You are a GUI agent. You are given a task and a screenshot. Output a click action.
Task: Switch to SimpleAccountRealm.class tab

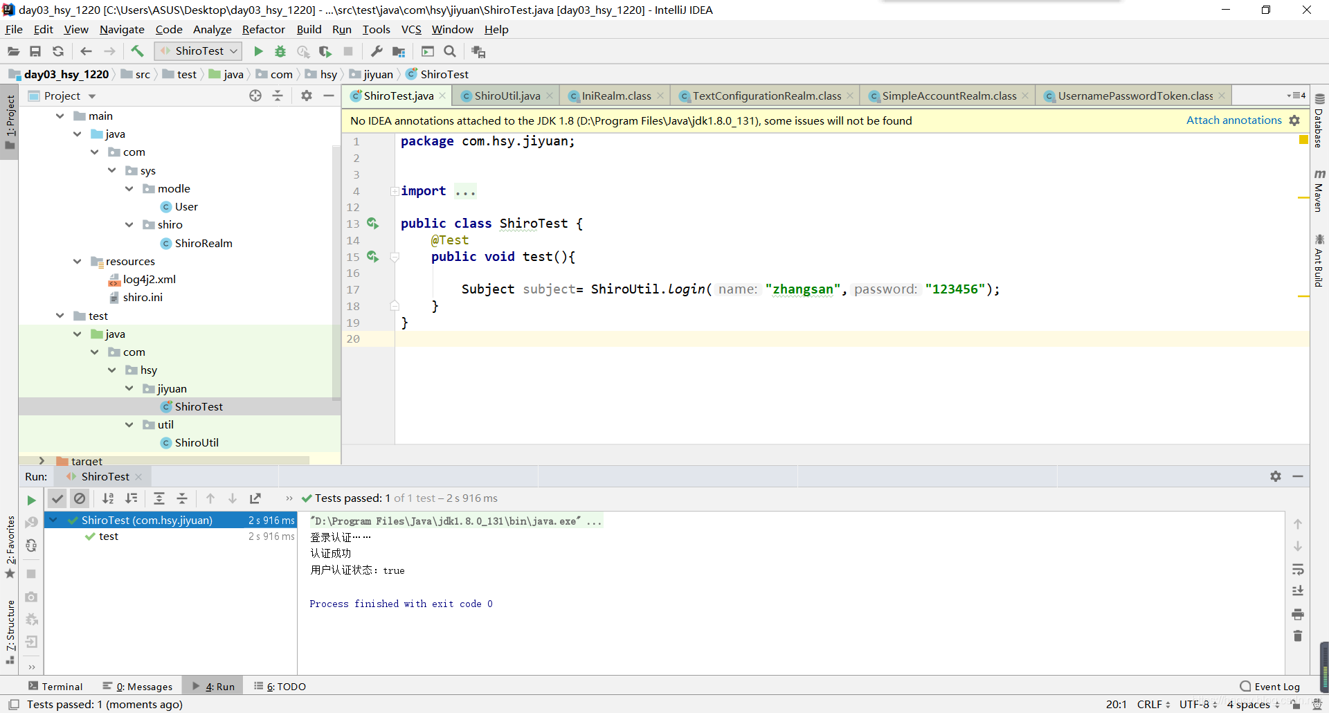949,96
